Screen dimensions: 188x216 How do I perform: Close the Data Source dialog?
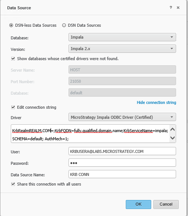[x=178, y=7]
